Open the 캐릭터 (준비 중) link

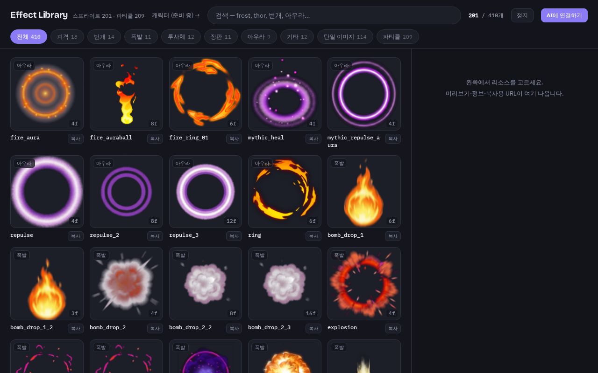tap(176, 15)
